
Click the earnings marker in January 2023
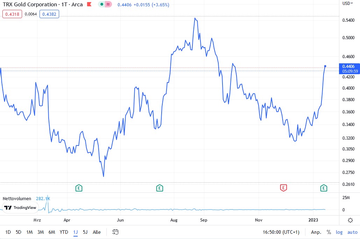(x=324, y=188)
